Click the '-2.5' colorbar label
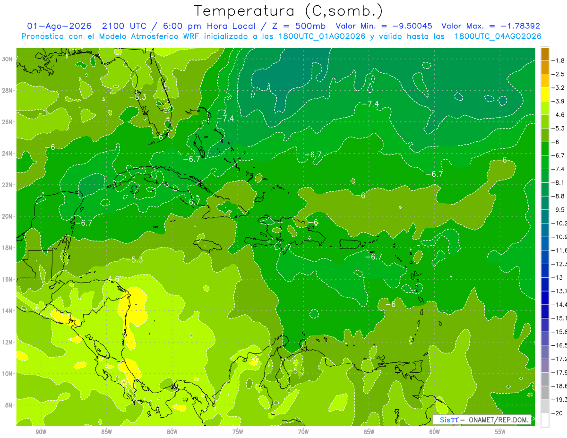Image resolution: width=567 pixels, height=438 pixels. [x=558, y=74]
